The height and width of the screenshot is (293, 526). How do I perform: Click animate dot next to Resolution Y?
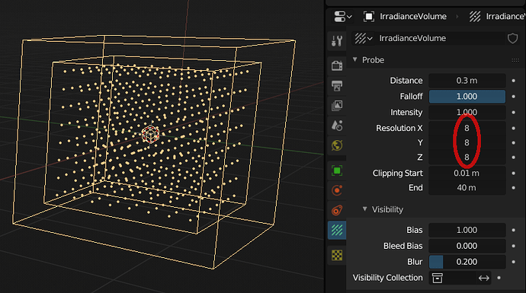tap(514, 142)
